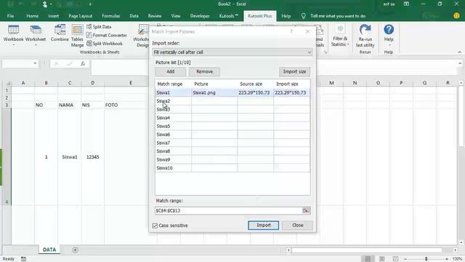465x262 pixels.
Task: Select cell containing 12345
Action: [92, 157]
